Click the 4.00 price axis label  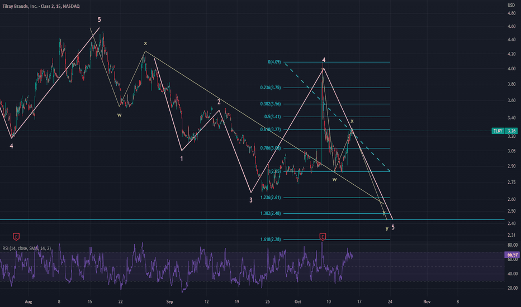(511, 69)
